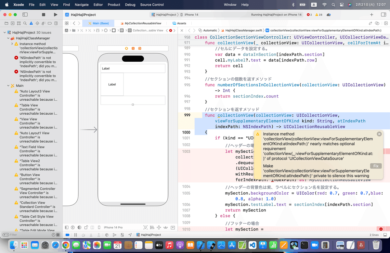The image size is (390, 253).
Task: Show the 28 warnings indicator
Action: (318, 15)
